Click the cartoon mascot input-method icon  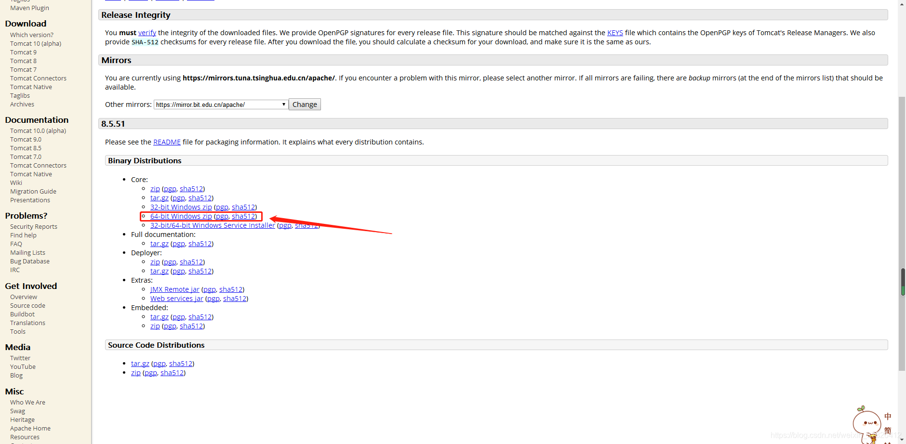(867, 424)
